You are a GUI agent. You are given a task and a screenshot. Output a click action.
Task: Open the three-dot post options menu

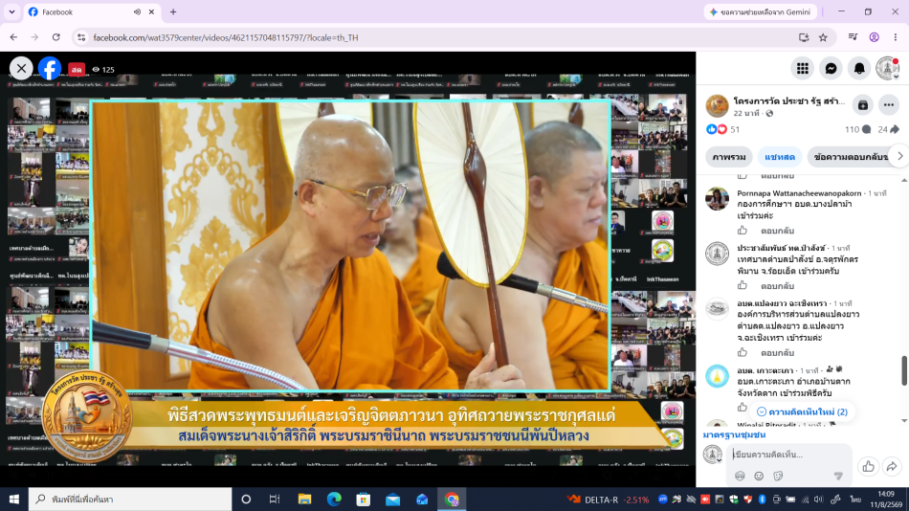[x=889, y=105]
